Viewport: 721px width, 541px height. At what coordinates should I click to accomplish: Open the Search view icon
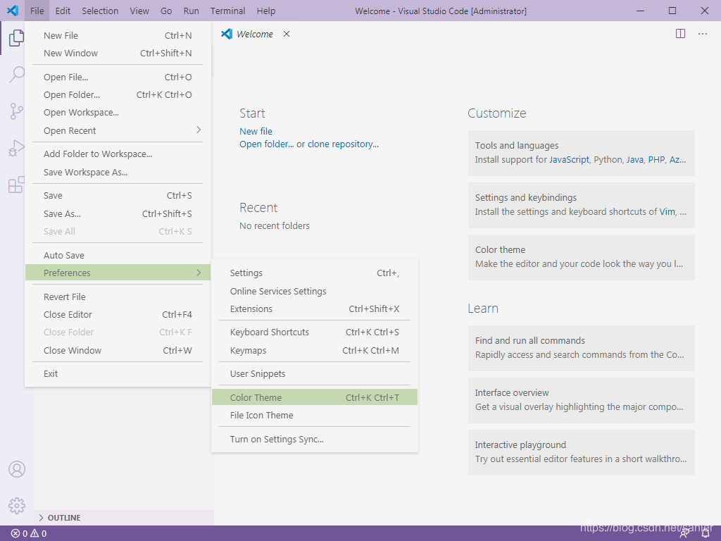point(17,74)
